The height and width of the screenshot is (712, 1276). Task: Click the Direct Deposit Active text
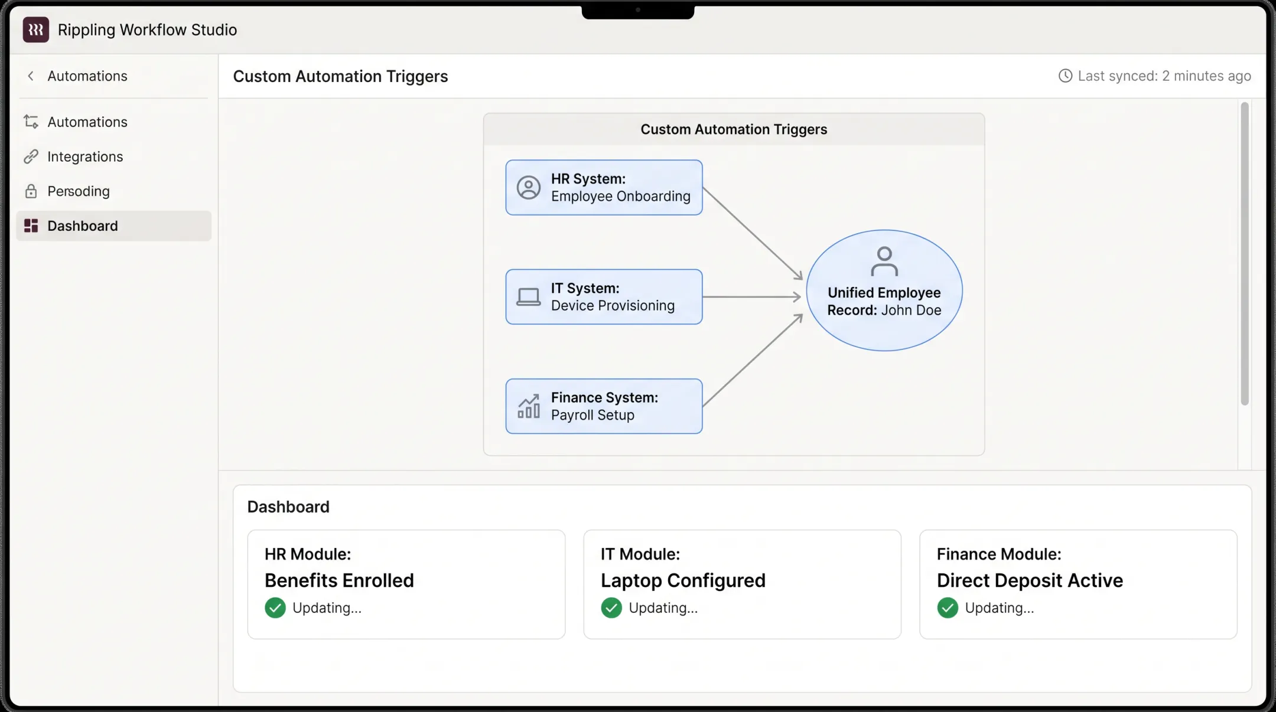click(1030, 580)
